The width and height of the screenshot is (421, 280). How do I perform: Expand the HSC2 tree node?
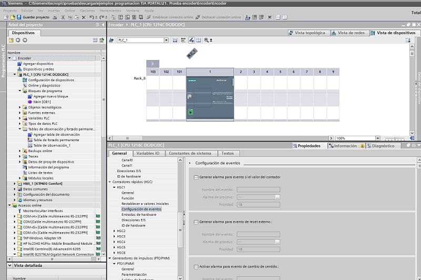pos(115,231)
